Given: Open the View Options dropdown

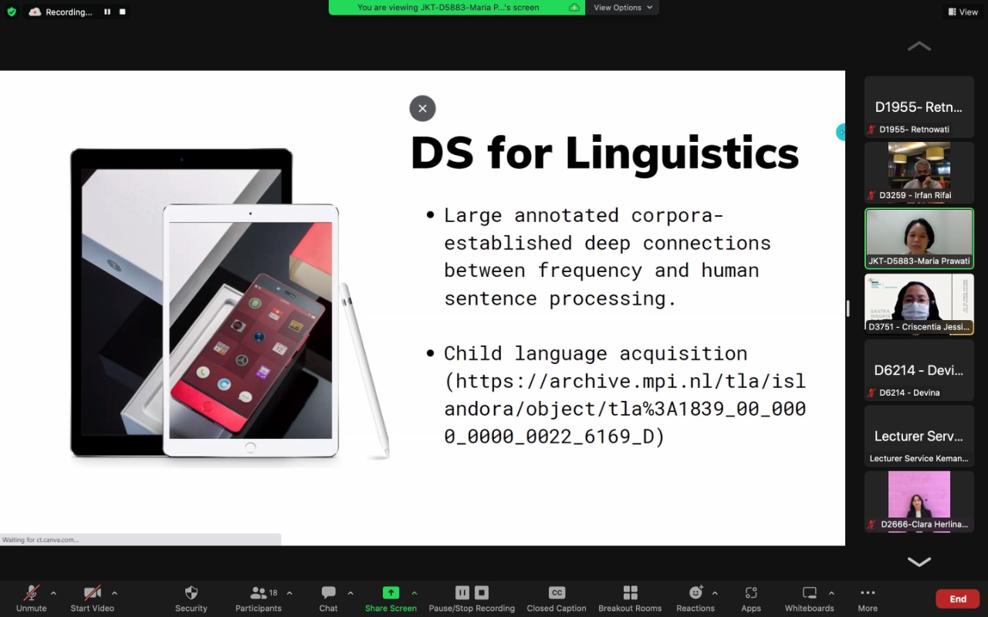Looking at the screenshot, I should tap(622, 8).
